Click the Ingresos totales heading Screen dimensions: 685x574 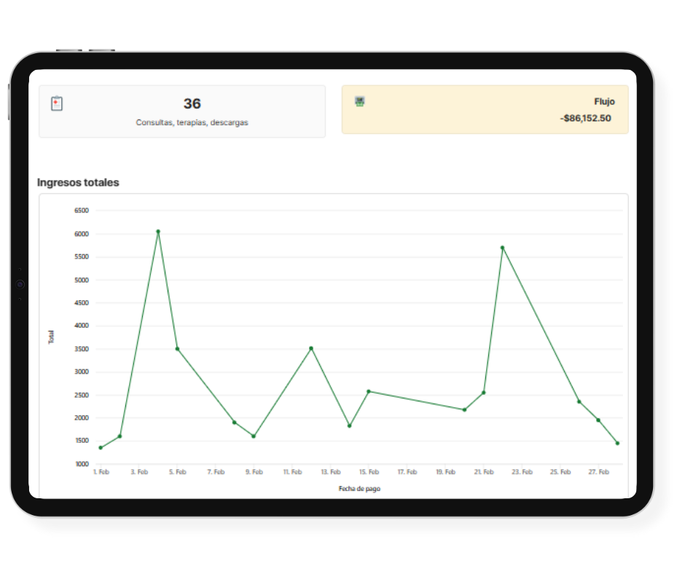click(x=78, y=183)
